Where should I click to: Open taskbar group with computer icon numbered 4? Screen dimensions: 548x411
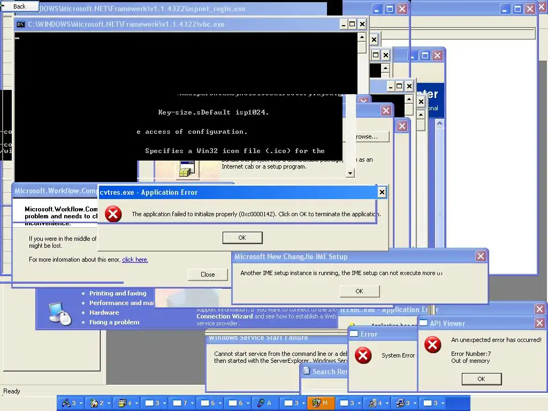(376, 403)
